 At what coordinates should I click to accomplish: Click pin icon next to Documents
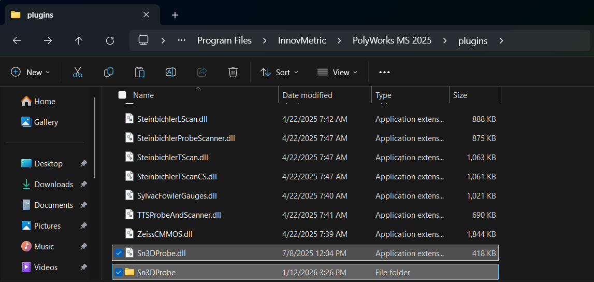tap(84, 205)
